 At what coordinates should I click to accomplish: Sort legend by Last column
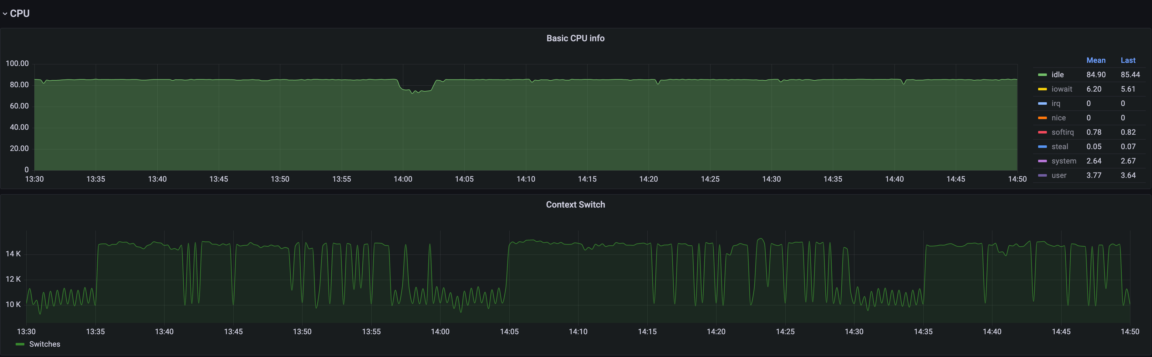coord(1128,60)
